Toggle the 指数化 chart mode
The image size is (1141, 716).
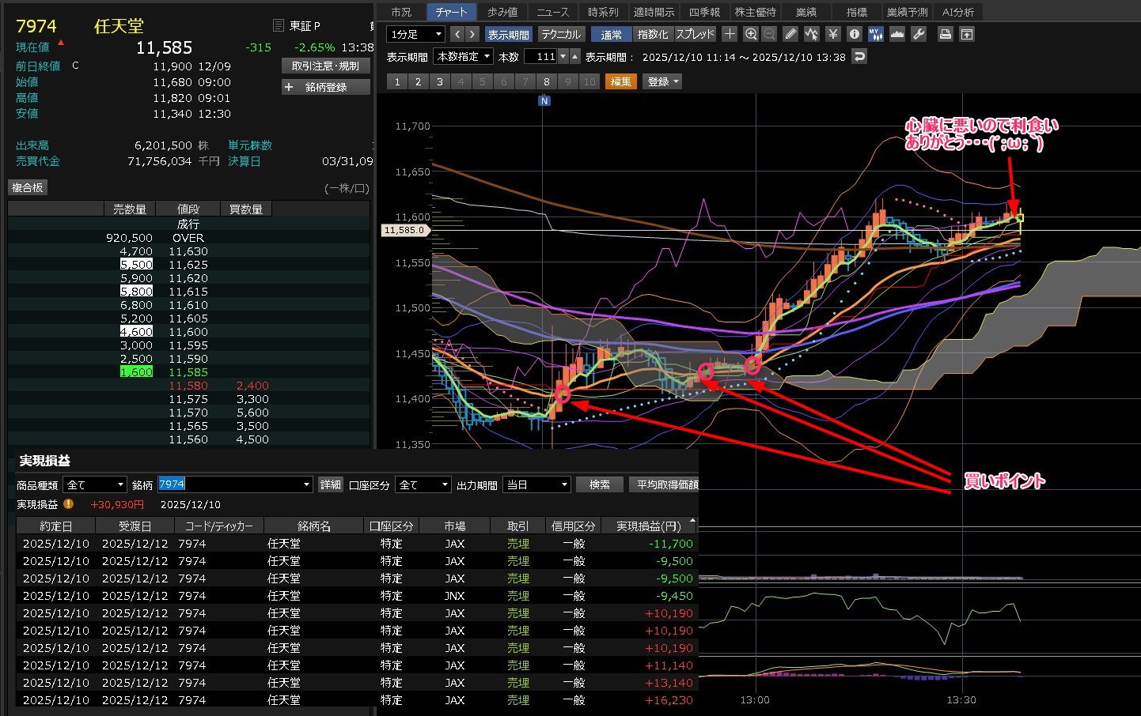(x=652, y=34)
